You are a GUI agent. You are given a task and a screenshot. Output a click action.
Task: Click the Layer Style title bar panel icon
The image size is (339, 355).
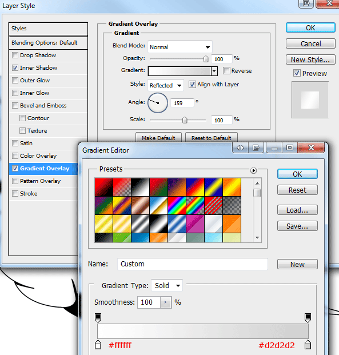click(x=306, y=3)
